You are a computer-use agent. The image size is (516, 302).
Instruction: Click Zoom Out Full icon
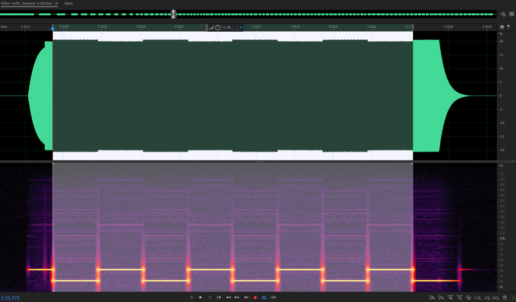[x=468, y=298]
